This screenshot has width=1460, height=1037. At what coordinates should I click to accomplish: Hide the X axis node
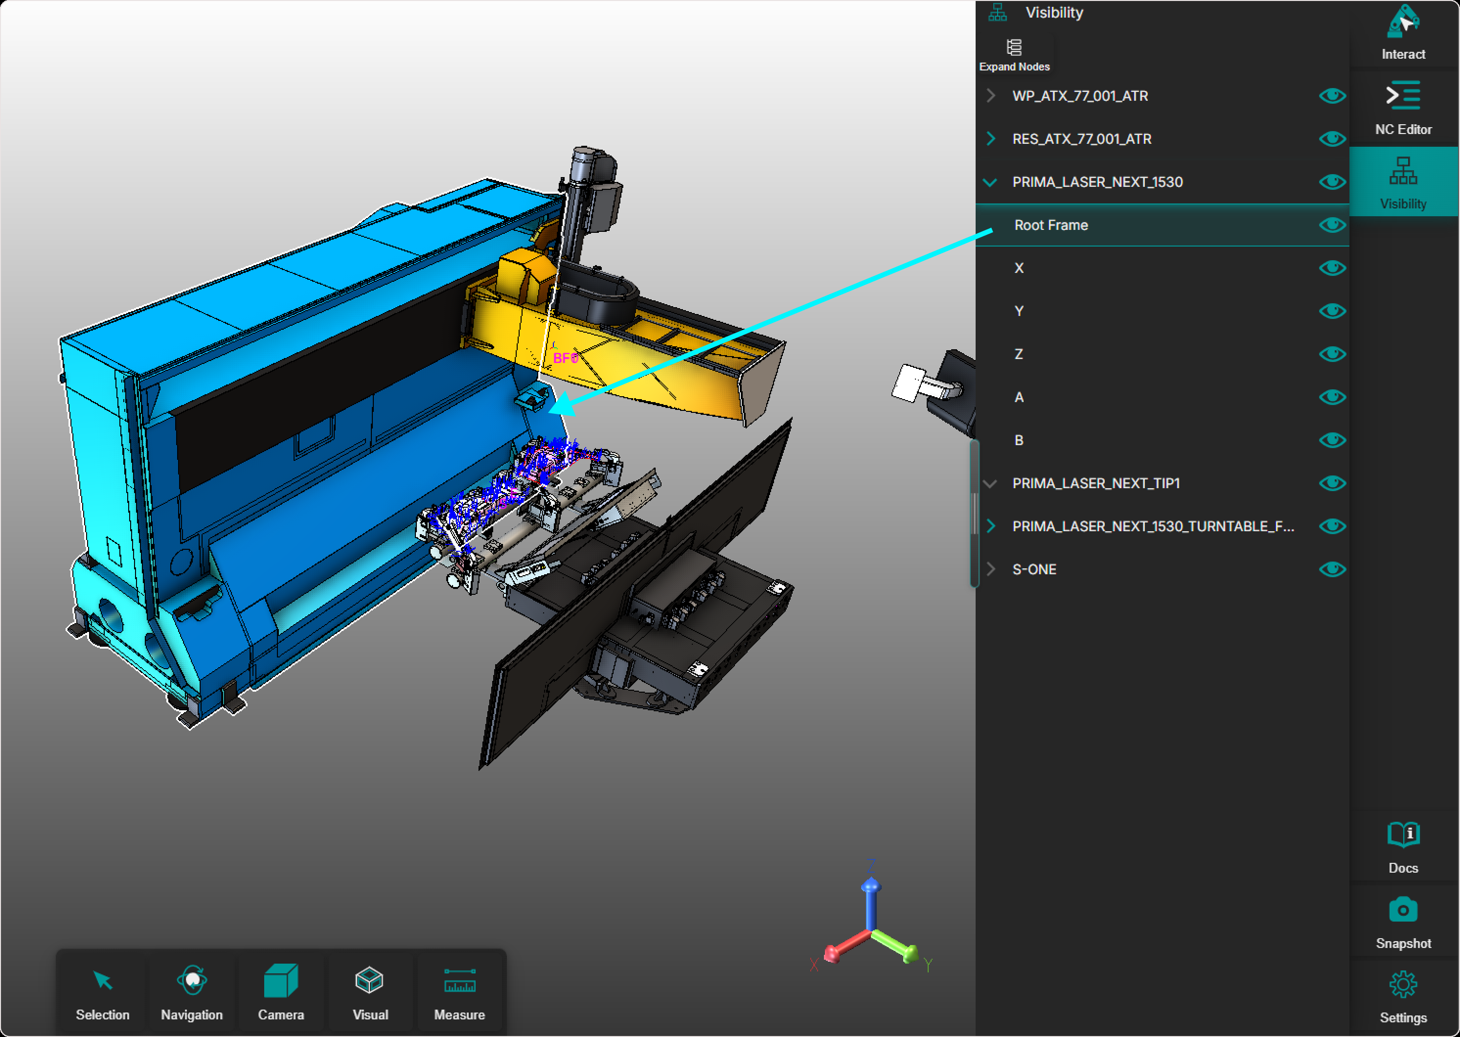(x=1332, y=268)
